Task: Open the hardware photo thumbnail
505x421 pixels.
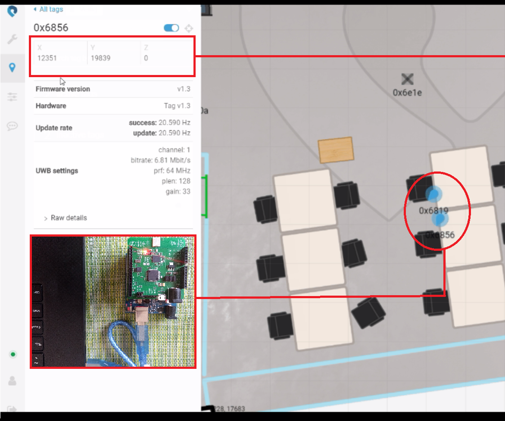Action: (113, 302)
